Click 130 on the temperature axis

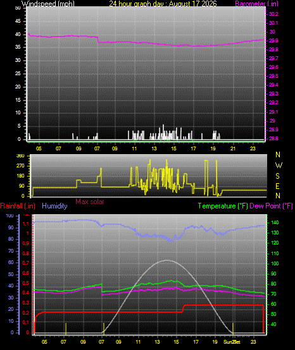tap(275, 233)
